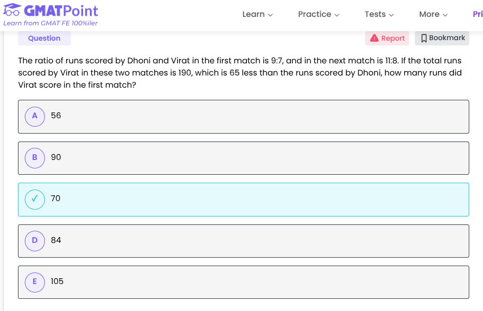Choose the answer row showing 84
The image size is (483, 311).
(x=243, y=241)
